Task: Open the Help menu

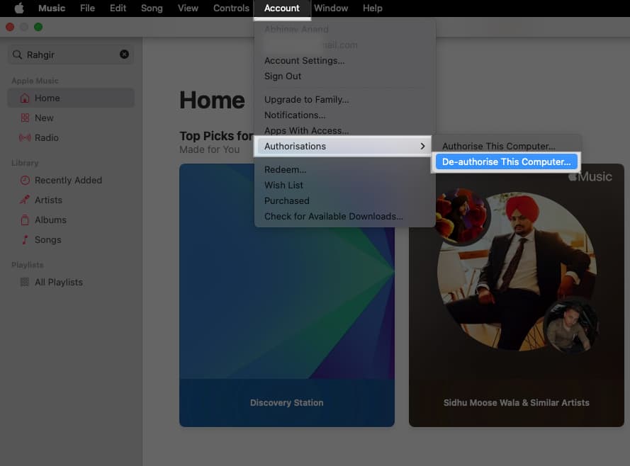Action: coord(373,8)
